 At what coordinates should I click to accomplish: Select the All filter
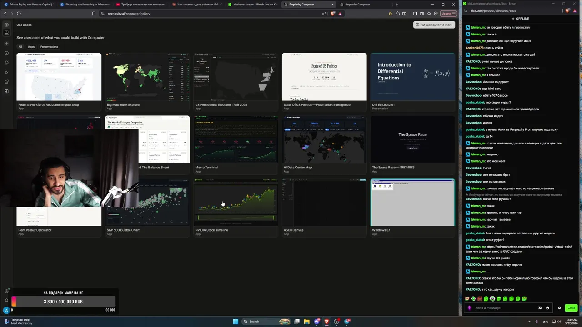20,47
